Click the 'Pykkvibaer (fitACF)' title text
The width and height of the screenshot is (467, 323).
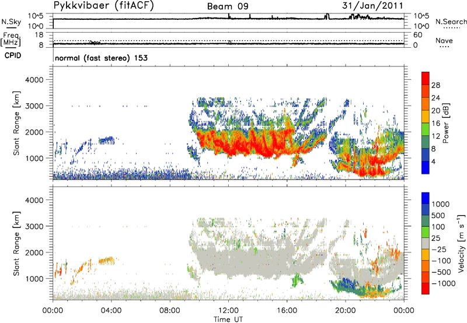tap(104, 5)
